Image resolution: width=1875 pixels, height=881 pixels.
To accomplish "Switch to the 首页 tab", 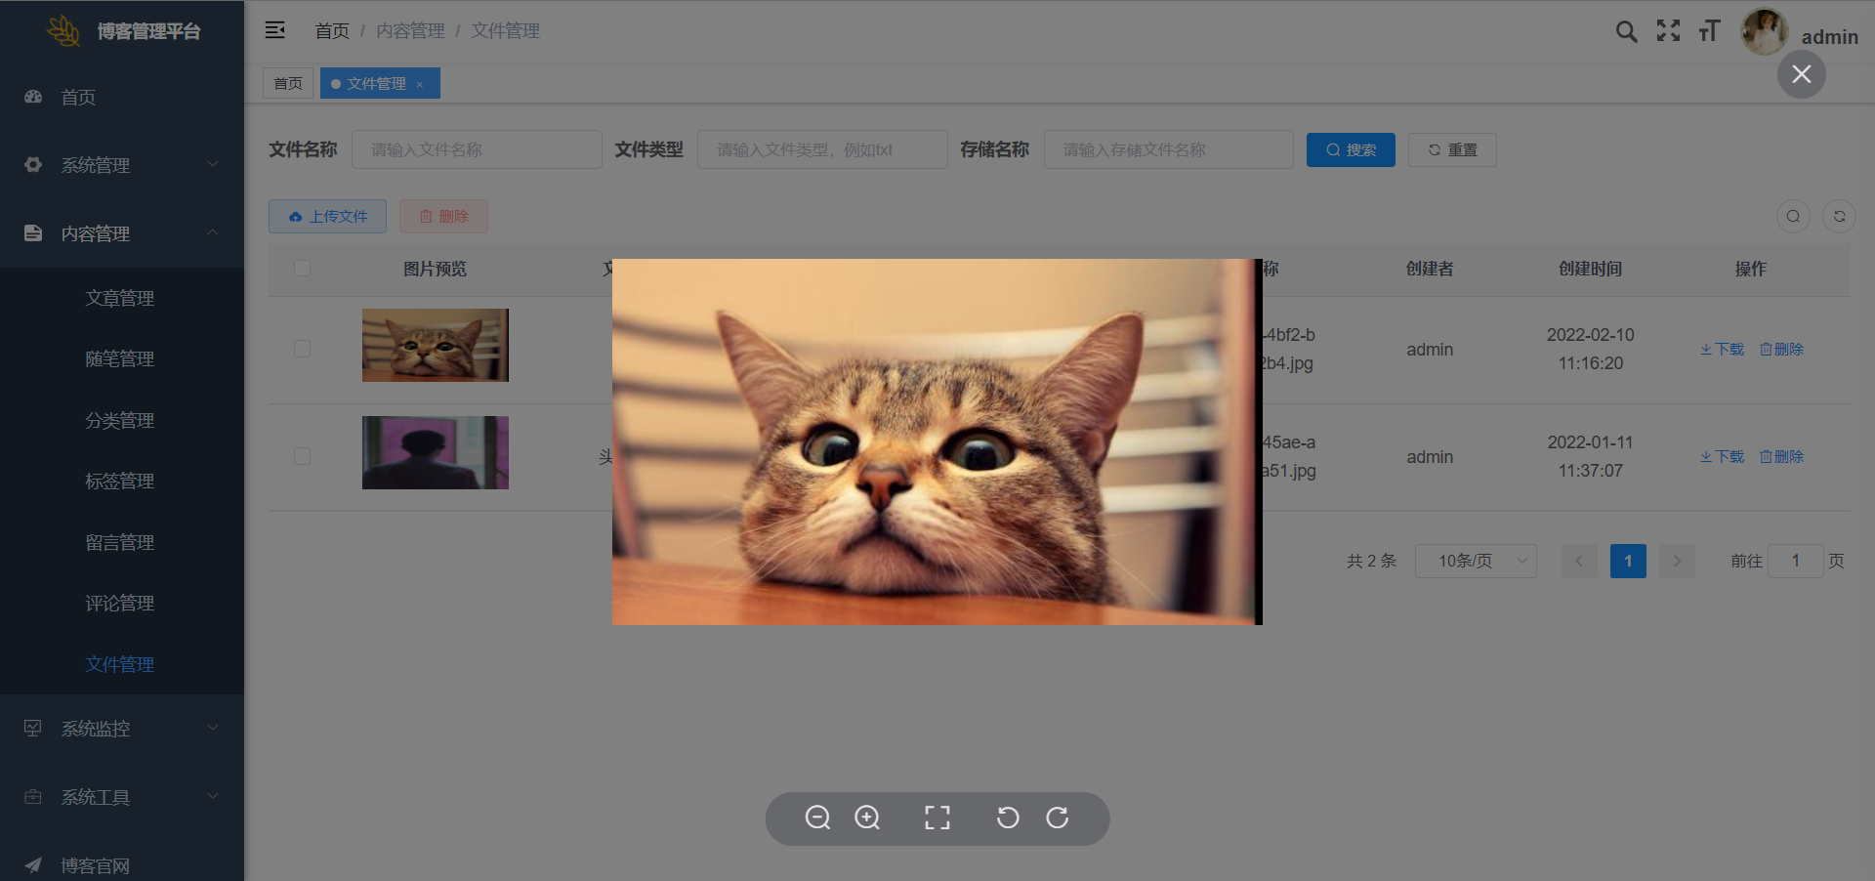I will [x=287, y=84].
